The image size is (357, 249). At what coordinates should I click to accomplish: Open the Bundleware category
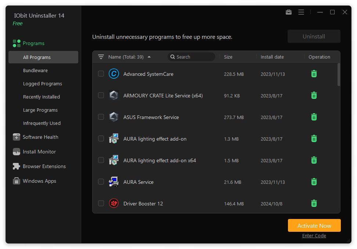[x=35, y=70]
